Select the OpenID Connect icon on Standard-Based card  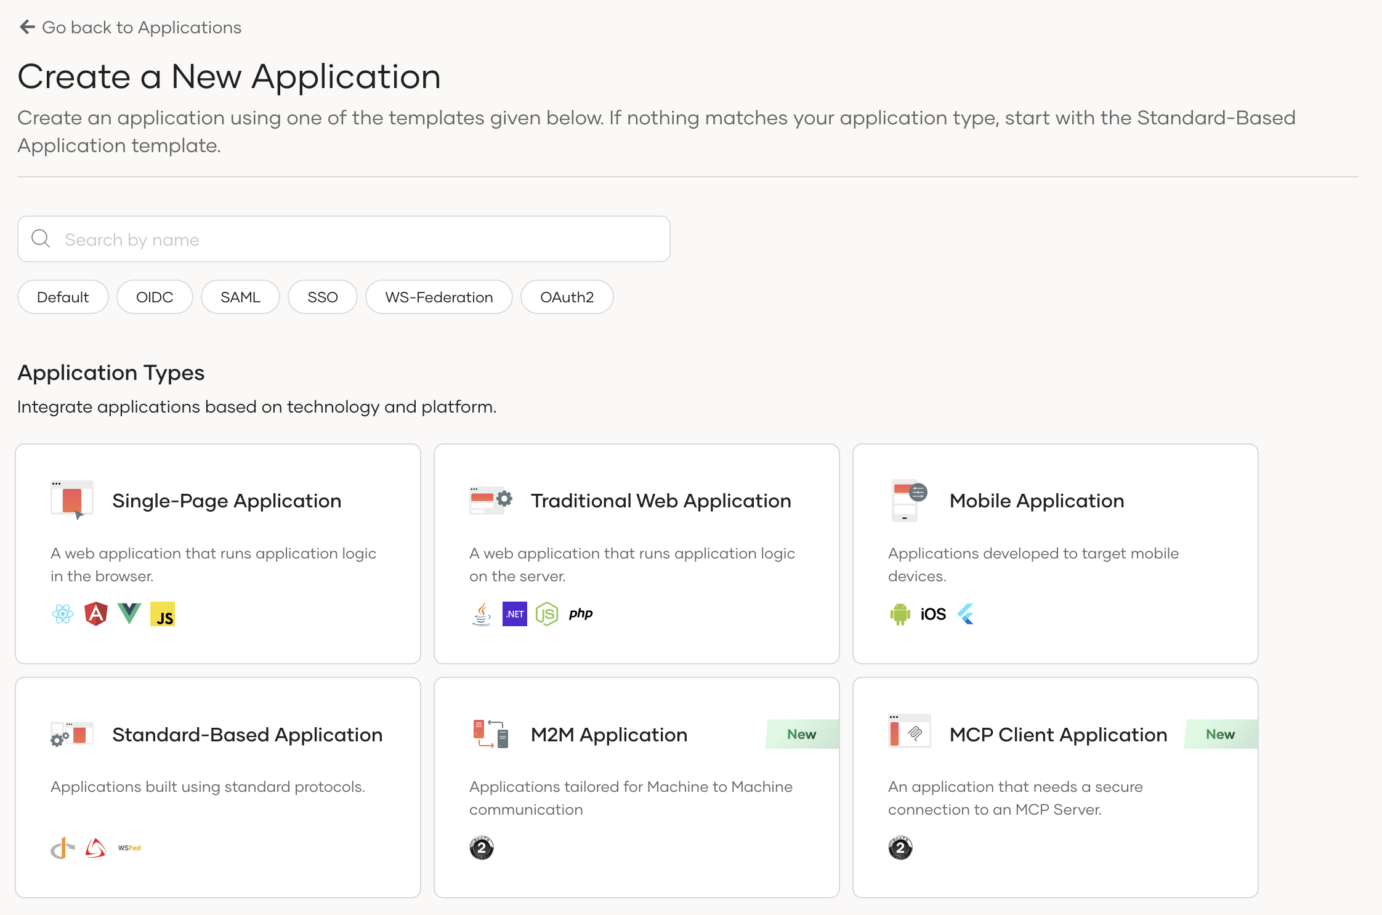click(62, 847)
